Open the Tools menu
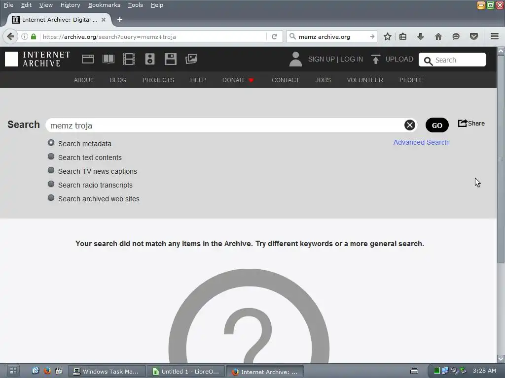Image resolution: width=505 pixels, height=378 pixels. point(135,5)
